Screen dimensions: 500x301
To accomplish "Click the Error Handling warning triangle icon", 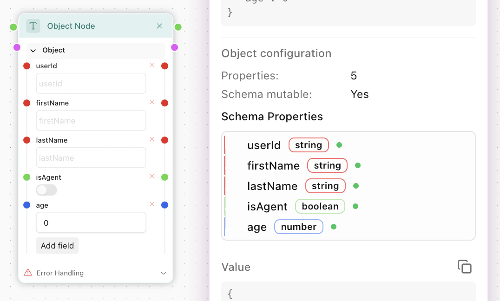I will (x=28, y=273).
